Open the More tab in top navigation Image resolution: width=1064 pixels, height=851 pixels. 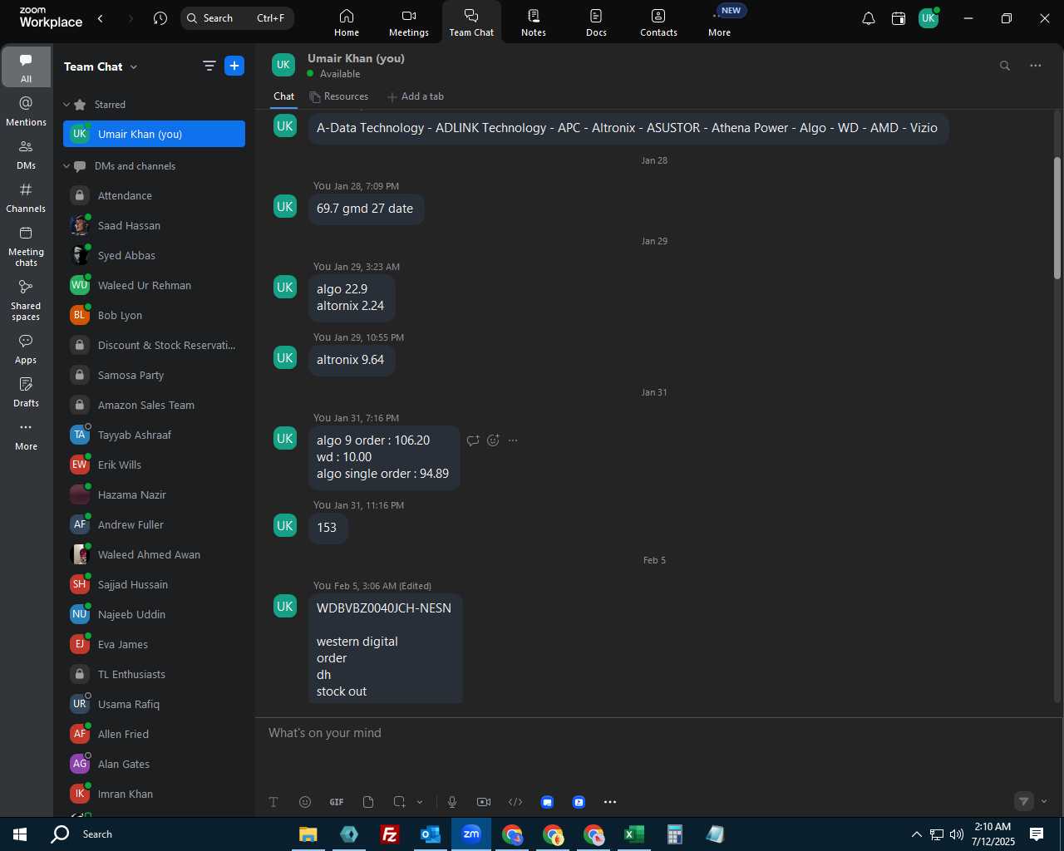point(720,22)
